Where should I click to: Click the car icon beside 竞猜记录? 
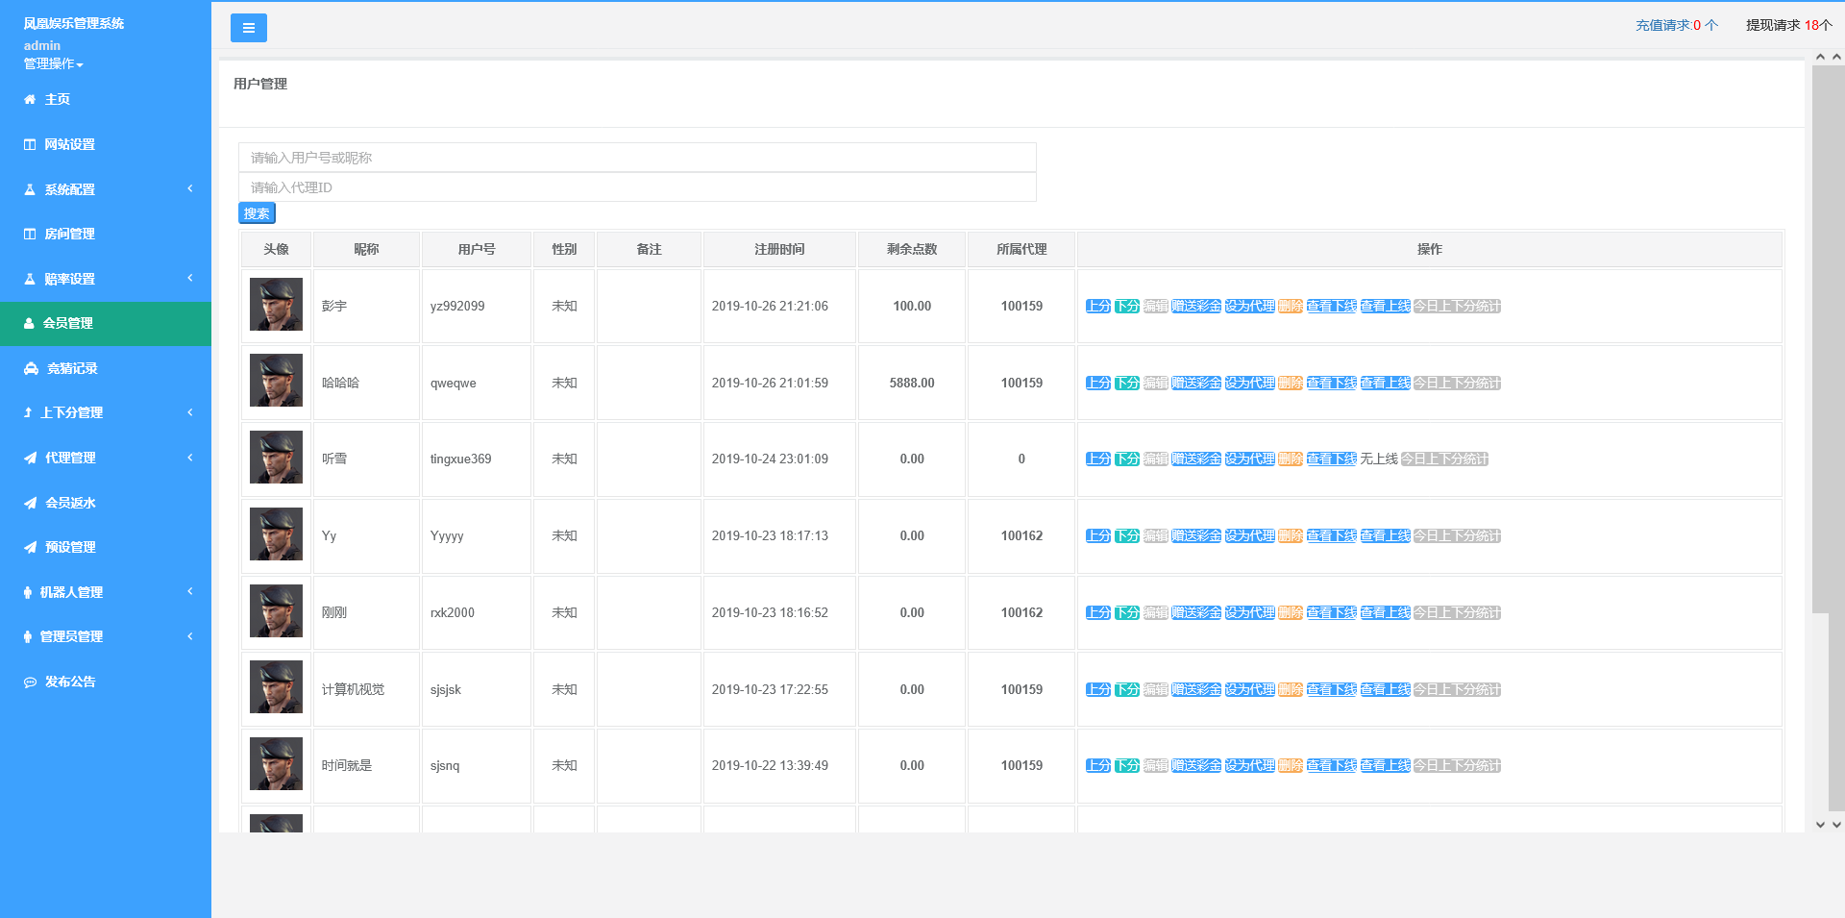tap(31, 368)
